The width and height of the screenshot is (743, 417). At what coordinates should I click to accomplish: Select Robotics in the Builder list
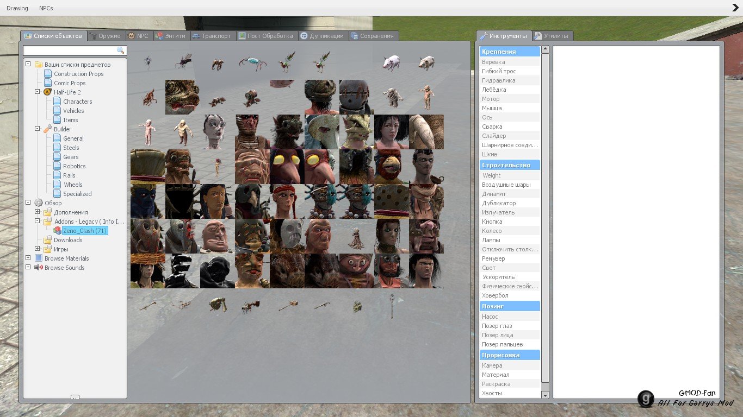tap(75, 166)
